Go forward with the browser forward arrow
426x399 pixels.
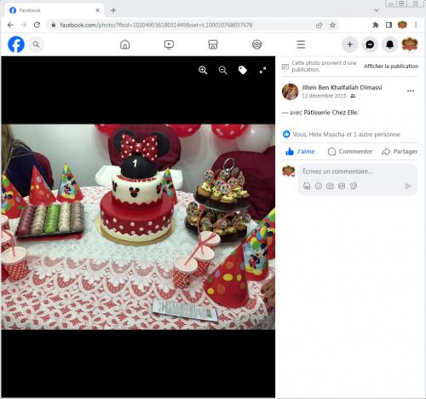point(24,25)
